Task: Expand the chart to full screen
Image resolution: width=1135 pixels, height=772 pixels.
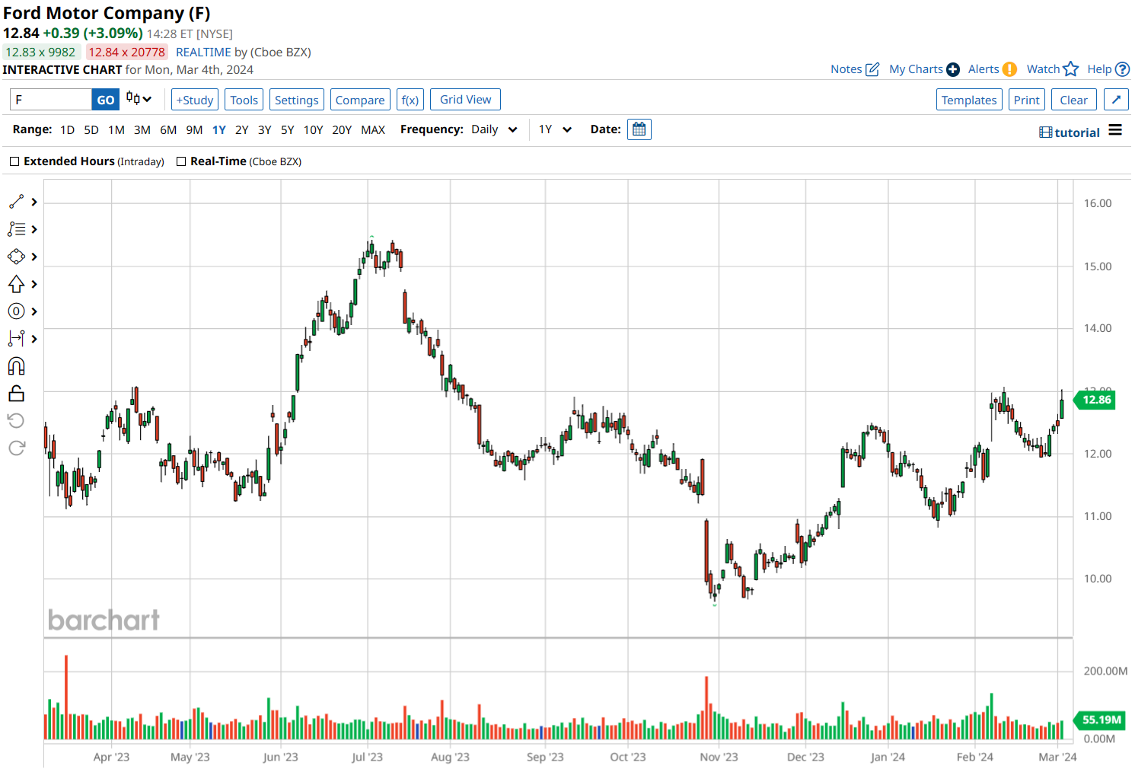Action: [x=1116, y=100]
